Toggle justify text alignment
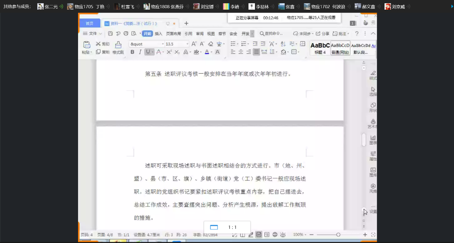This screenshot has width=454, height=243. 256,52
